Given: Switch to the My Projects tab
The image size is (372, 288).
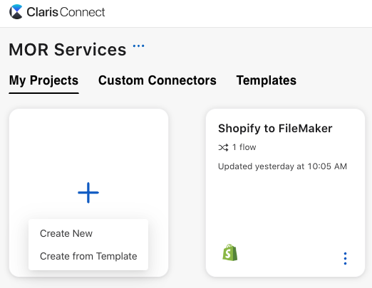Looking at the screenshot, I should (x=43, y=80).
